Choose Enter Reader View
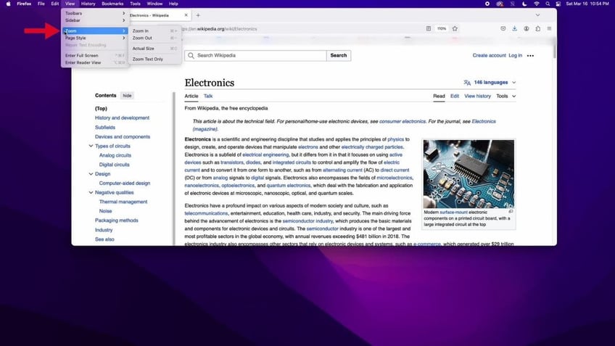Viewport: 615px width, 346px height. coord(95,62)
